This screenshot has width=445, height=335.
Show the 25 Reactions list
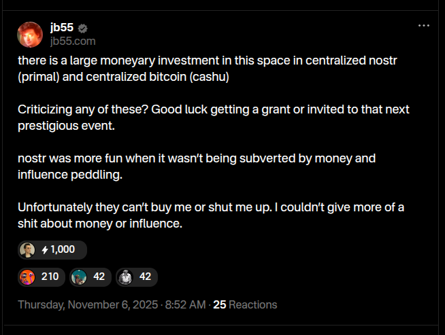coord(245,305)
